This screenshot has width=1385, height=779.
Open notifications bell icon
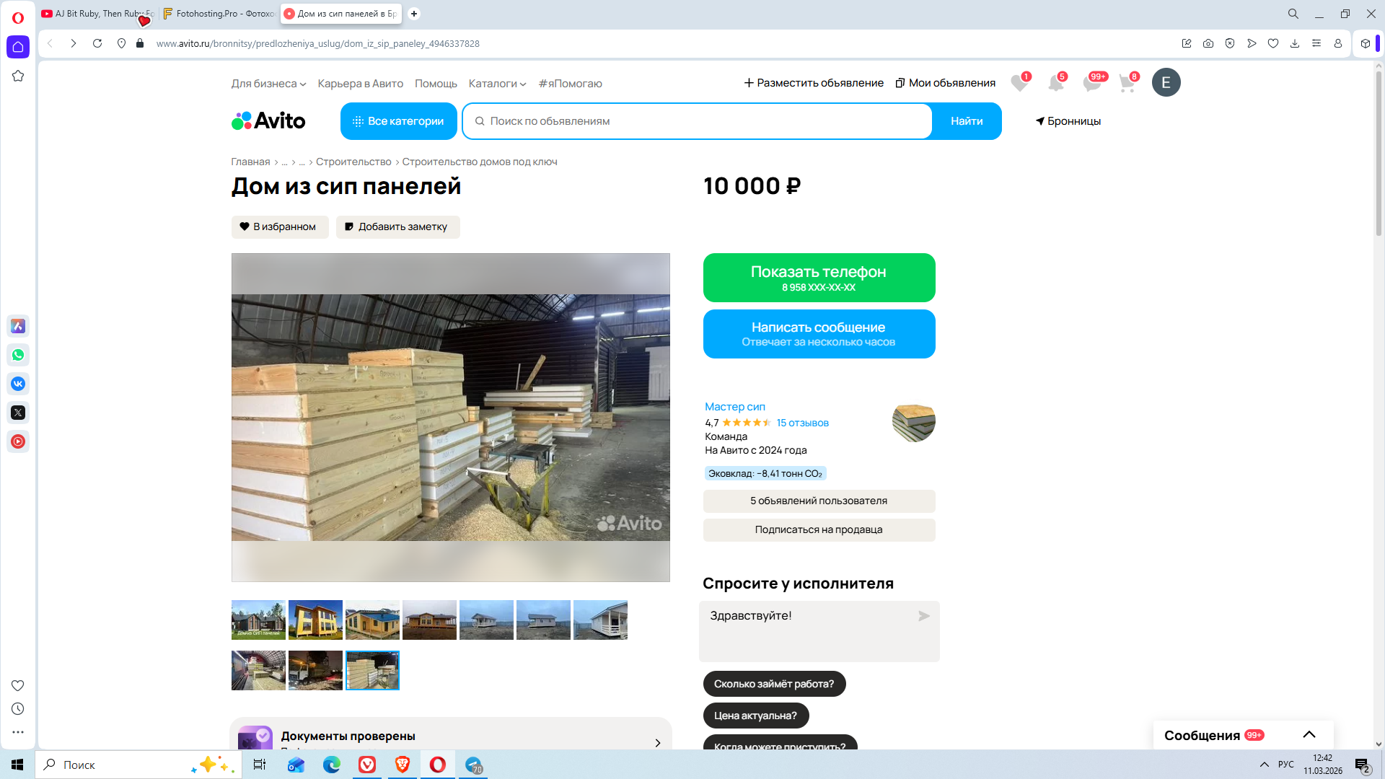(x=1055, y=83)
